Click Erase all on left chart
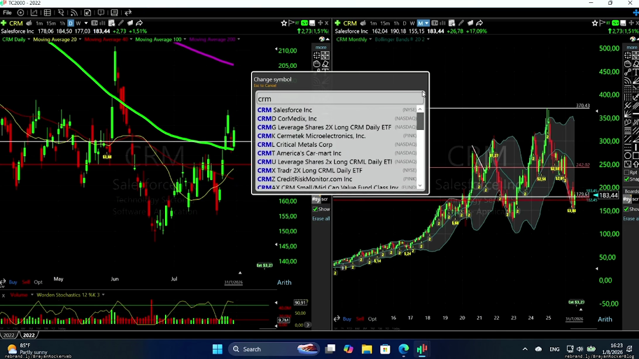The width and height of the screenshot is (639, 359). tap(321, 219)
